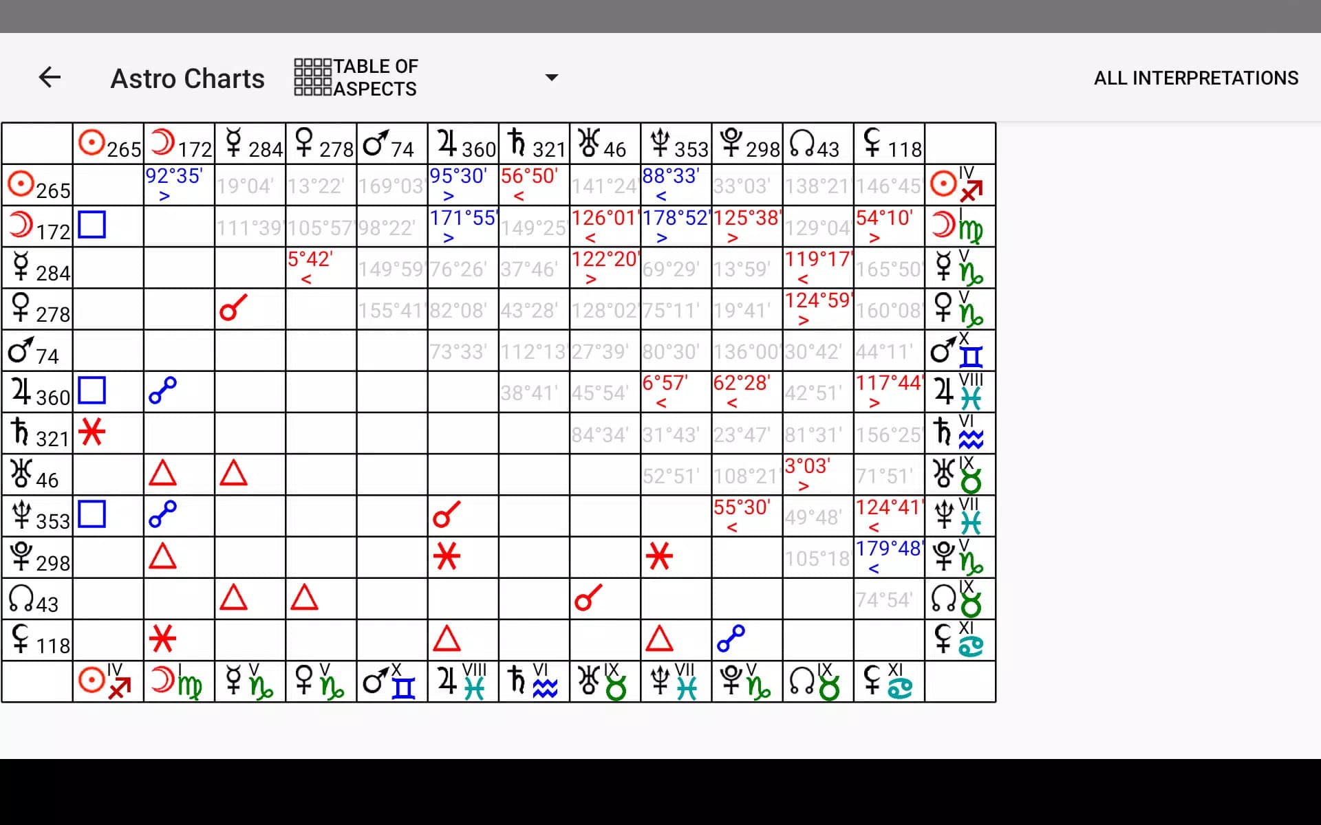This screenshot has width=1321, height=825.
Task: Click the Lilith in Cancer symbol
Action: (x=888, y=682)
